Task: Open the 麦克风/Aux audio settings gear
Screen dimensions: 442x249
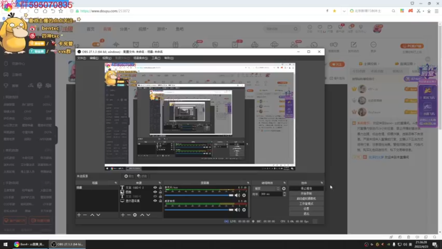Action: pos(244,195)
